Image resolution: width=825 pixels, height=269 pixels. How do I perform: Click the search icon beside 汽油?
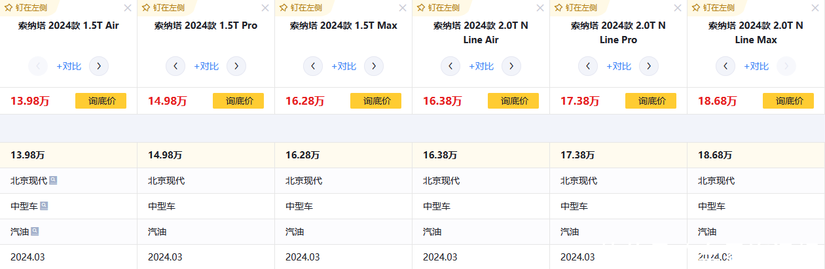[35, 231]
